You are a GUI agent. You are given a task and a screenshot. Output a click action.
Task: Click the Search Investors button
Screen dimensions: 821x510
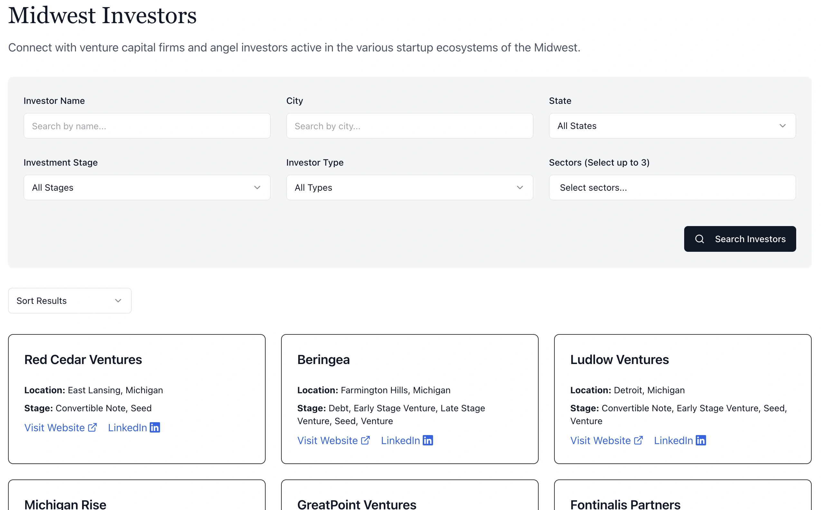tap(740, 239)
